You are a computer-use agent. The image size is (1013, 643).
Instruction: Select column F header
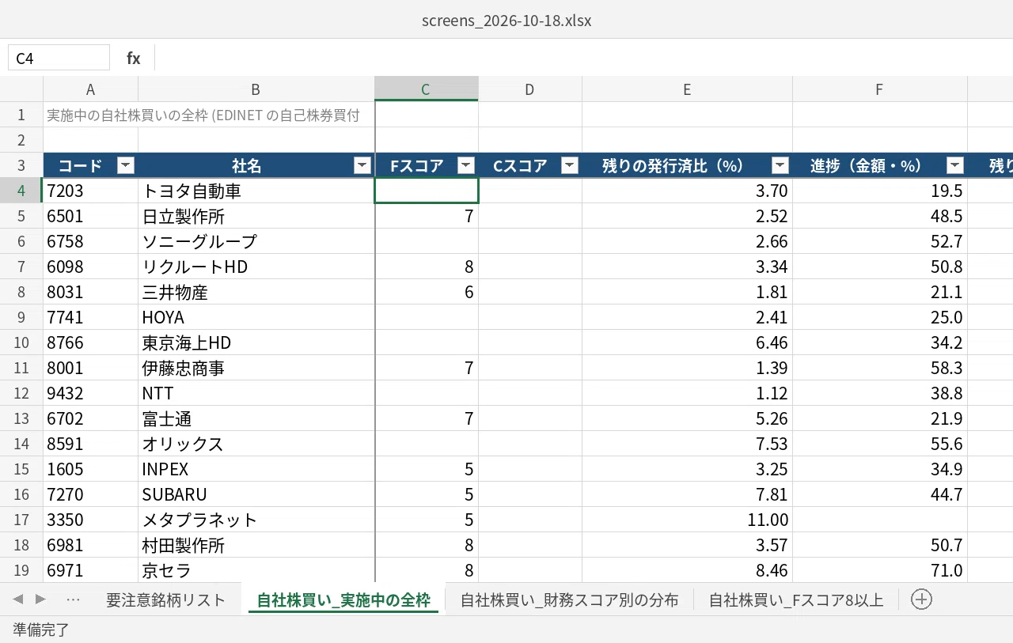pyautogui.click(x=879, y=89)
